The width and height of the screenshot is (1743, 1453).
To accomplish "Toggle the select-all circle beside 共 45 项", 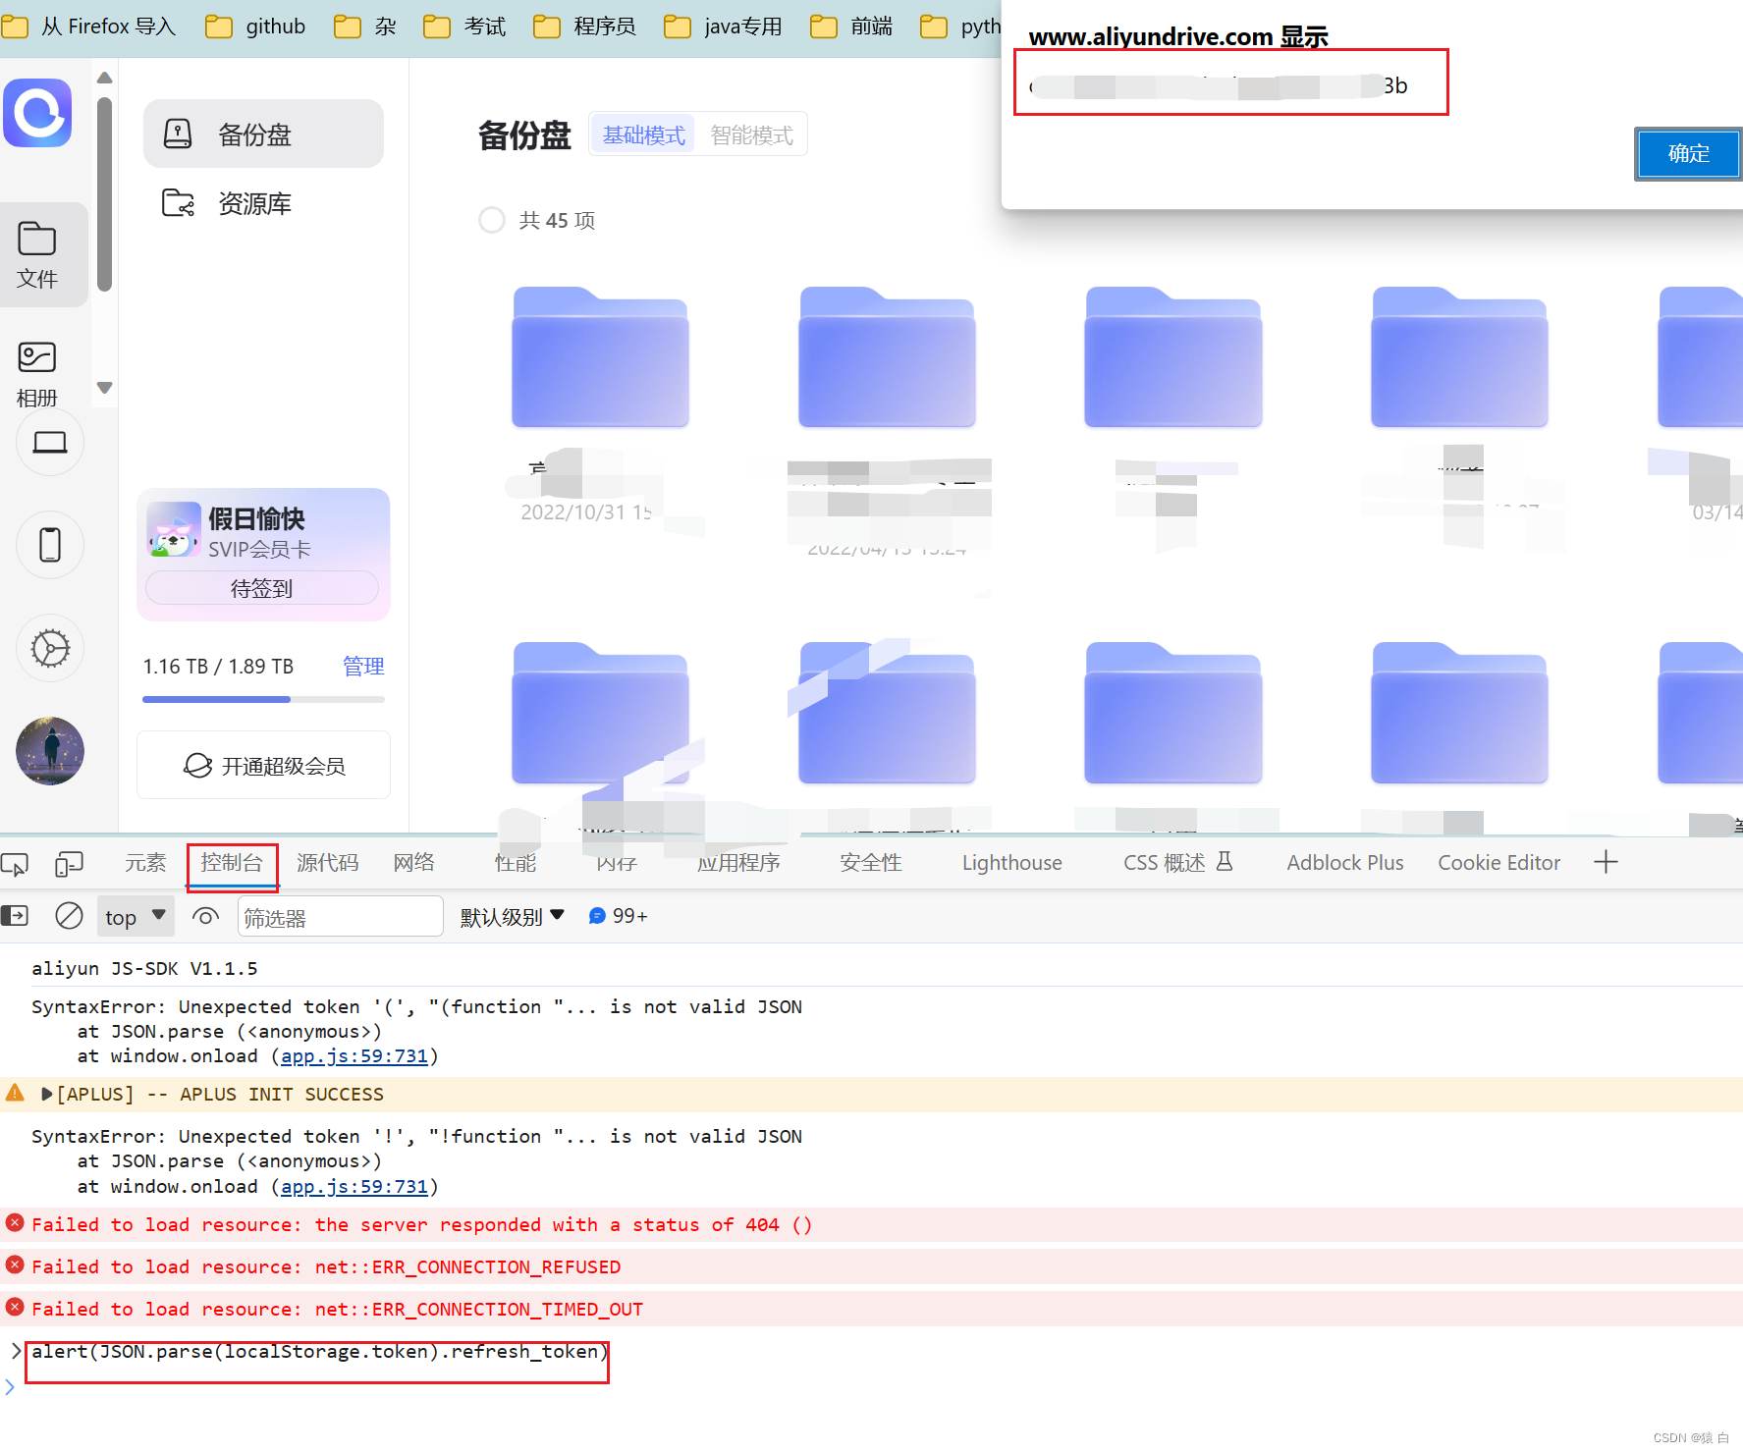I will tap(492, 220).
